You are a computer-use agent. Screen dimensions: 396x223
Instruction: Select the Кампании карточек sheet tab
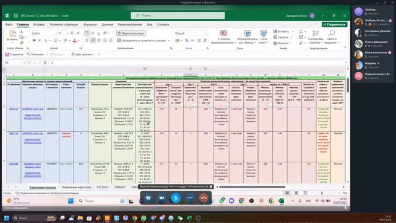77,187
